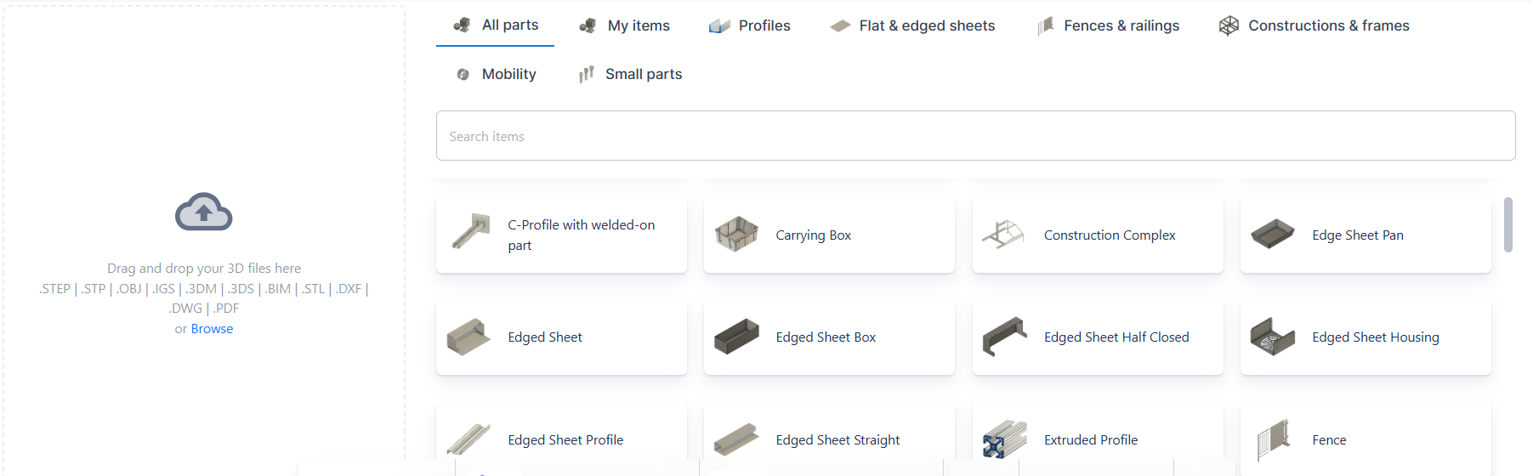
Task: Click the parts list vertical scrollbar
Action: 1507,225
